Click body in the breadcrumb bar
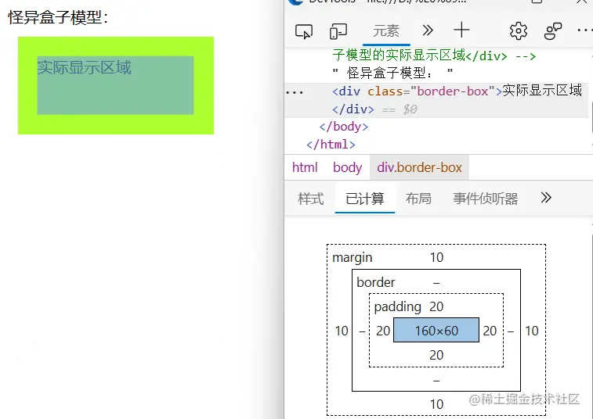This screenshot has width=593, height=419. tap(348, 167)
